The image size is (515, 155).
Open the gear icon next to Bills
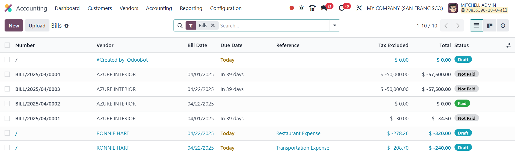pyautogui.click(x=66, y=26)
